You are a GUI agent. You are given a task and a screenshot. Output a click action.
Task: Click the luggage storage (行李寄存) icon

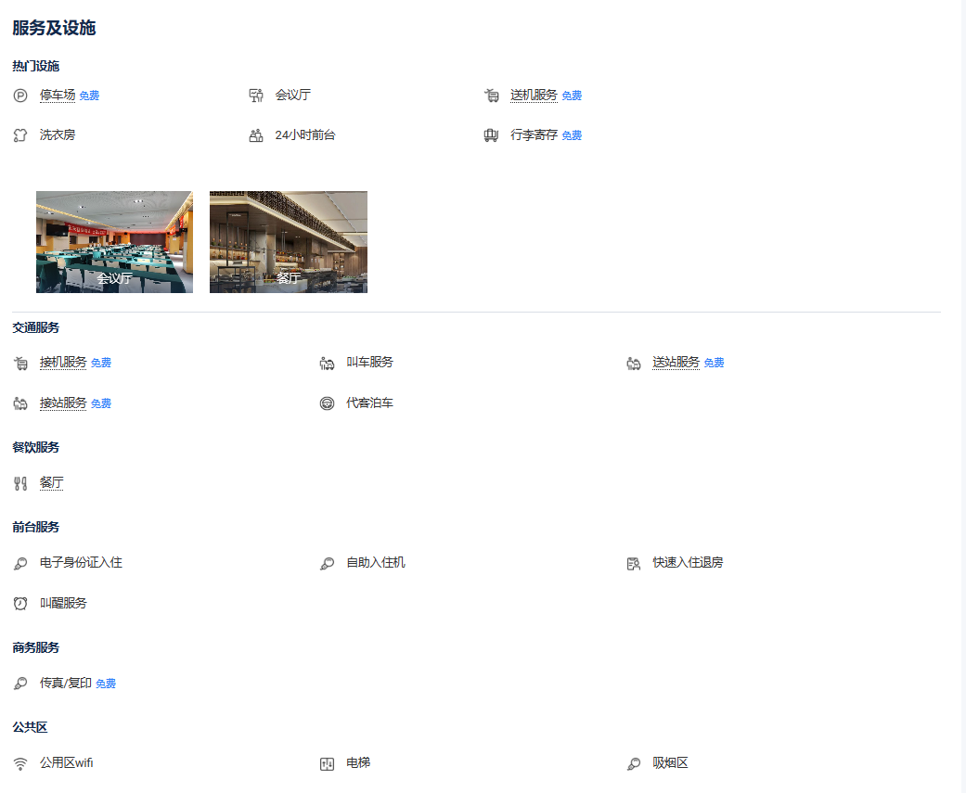pyautogui.click(x=491, y=135)
